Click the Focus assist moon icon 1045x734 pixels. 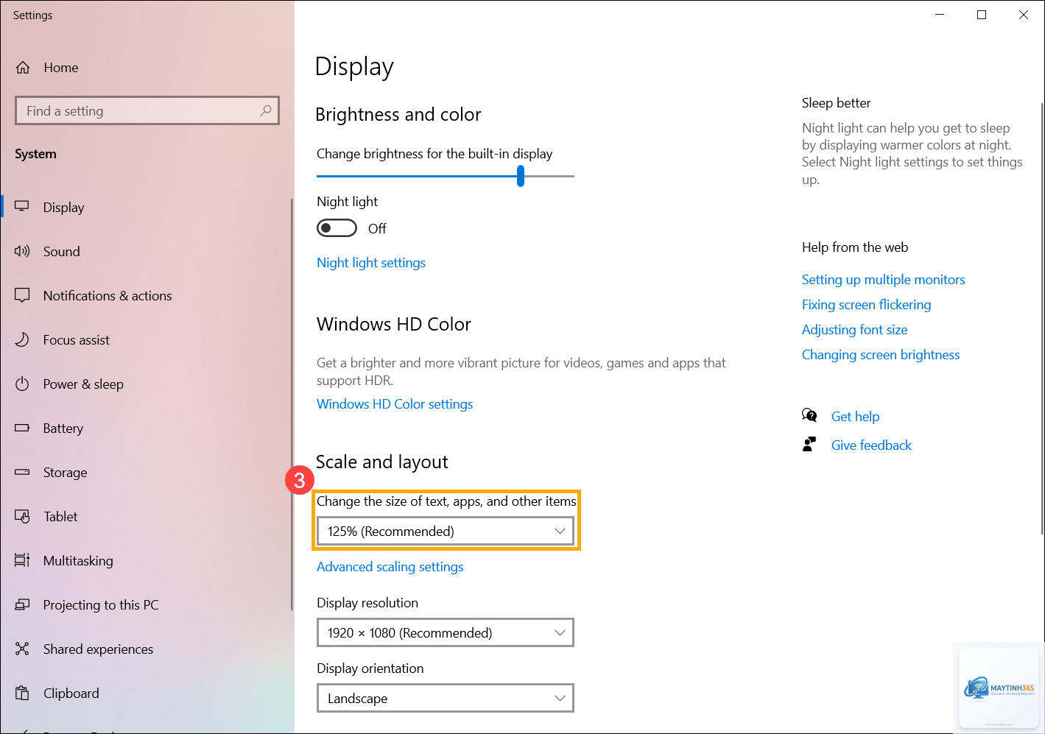[x=22, y=339]
